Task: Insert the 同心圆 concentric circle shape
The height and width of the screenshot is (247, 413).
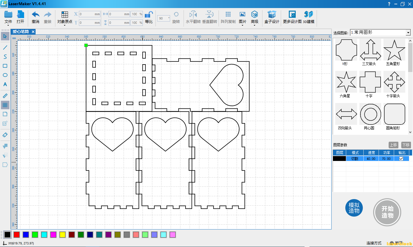Action: (x=370, y=114)
